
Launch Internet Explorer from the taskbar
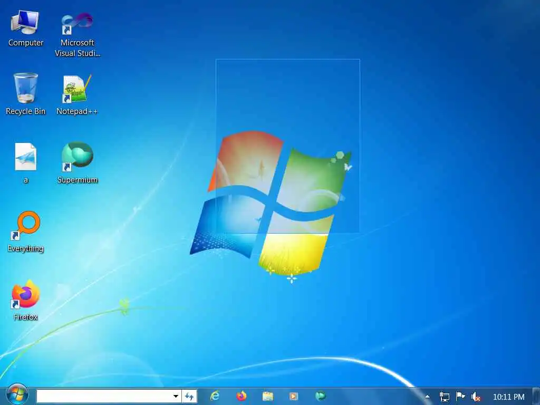click(x=215, y=396)
